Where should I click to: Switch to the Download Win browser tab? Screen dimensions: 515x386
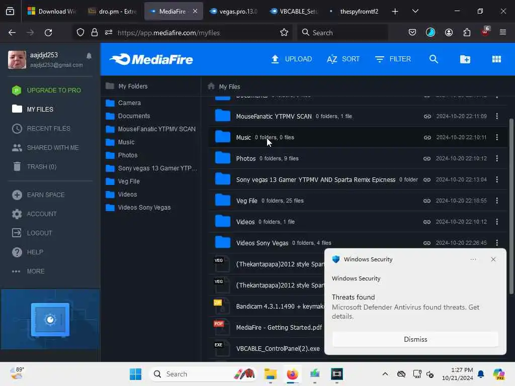(52, 11)
